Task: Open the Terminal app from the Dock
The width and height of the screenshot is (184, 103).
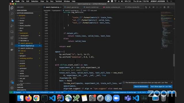Action: tap(44, 98)
